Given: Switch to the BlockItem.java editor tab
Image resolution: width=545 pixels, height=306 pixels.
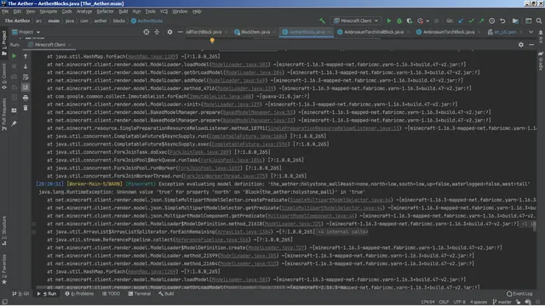Looking at the screenshot, I should 255,32.
